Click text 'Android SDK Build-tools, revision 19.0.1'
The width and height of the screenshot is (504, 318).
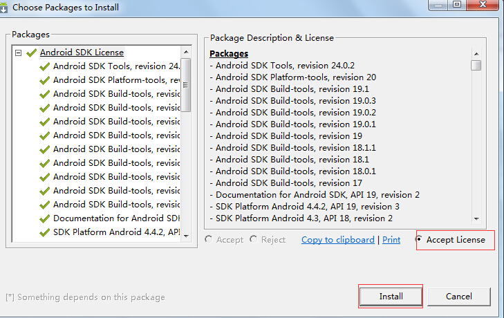tap(296, 124)
